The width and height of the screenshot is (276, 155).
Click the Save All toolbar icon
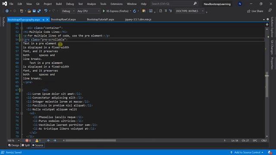(39, 11)
